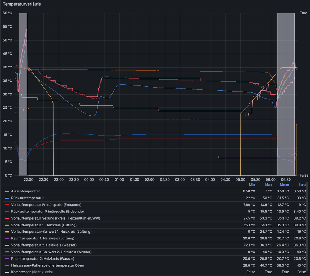Click Raumtemperatur 1. Heizkreis (Lüftung) color icon
310x276 pixels.
coord(7,239)
